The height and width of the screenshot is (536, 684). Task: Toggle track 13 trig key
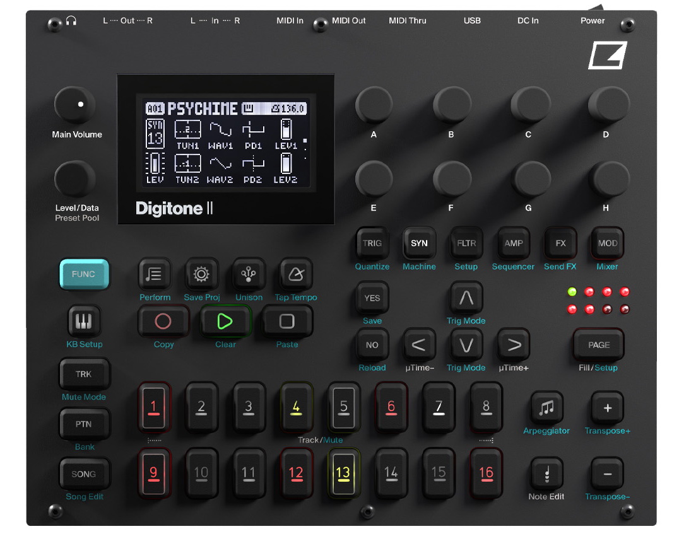(343, 473)
